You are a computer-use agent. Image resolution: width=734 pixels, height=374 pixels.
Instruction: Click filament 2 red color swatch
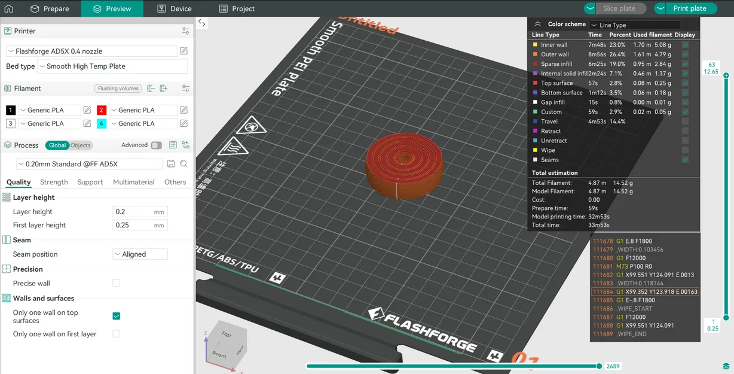tap(102, 110)
